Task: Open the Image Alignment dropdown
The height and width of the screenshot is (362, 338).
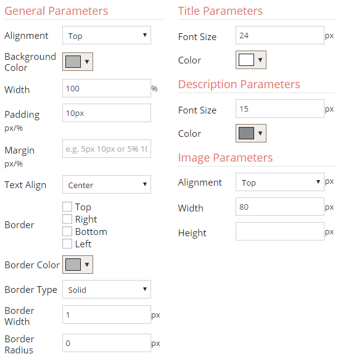Action: (x=280, y=182)
